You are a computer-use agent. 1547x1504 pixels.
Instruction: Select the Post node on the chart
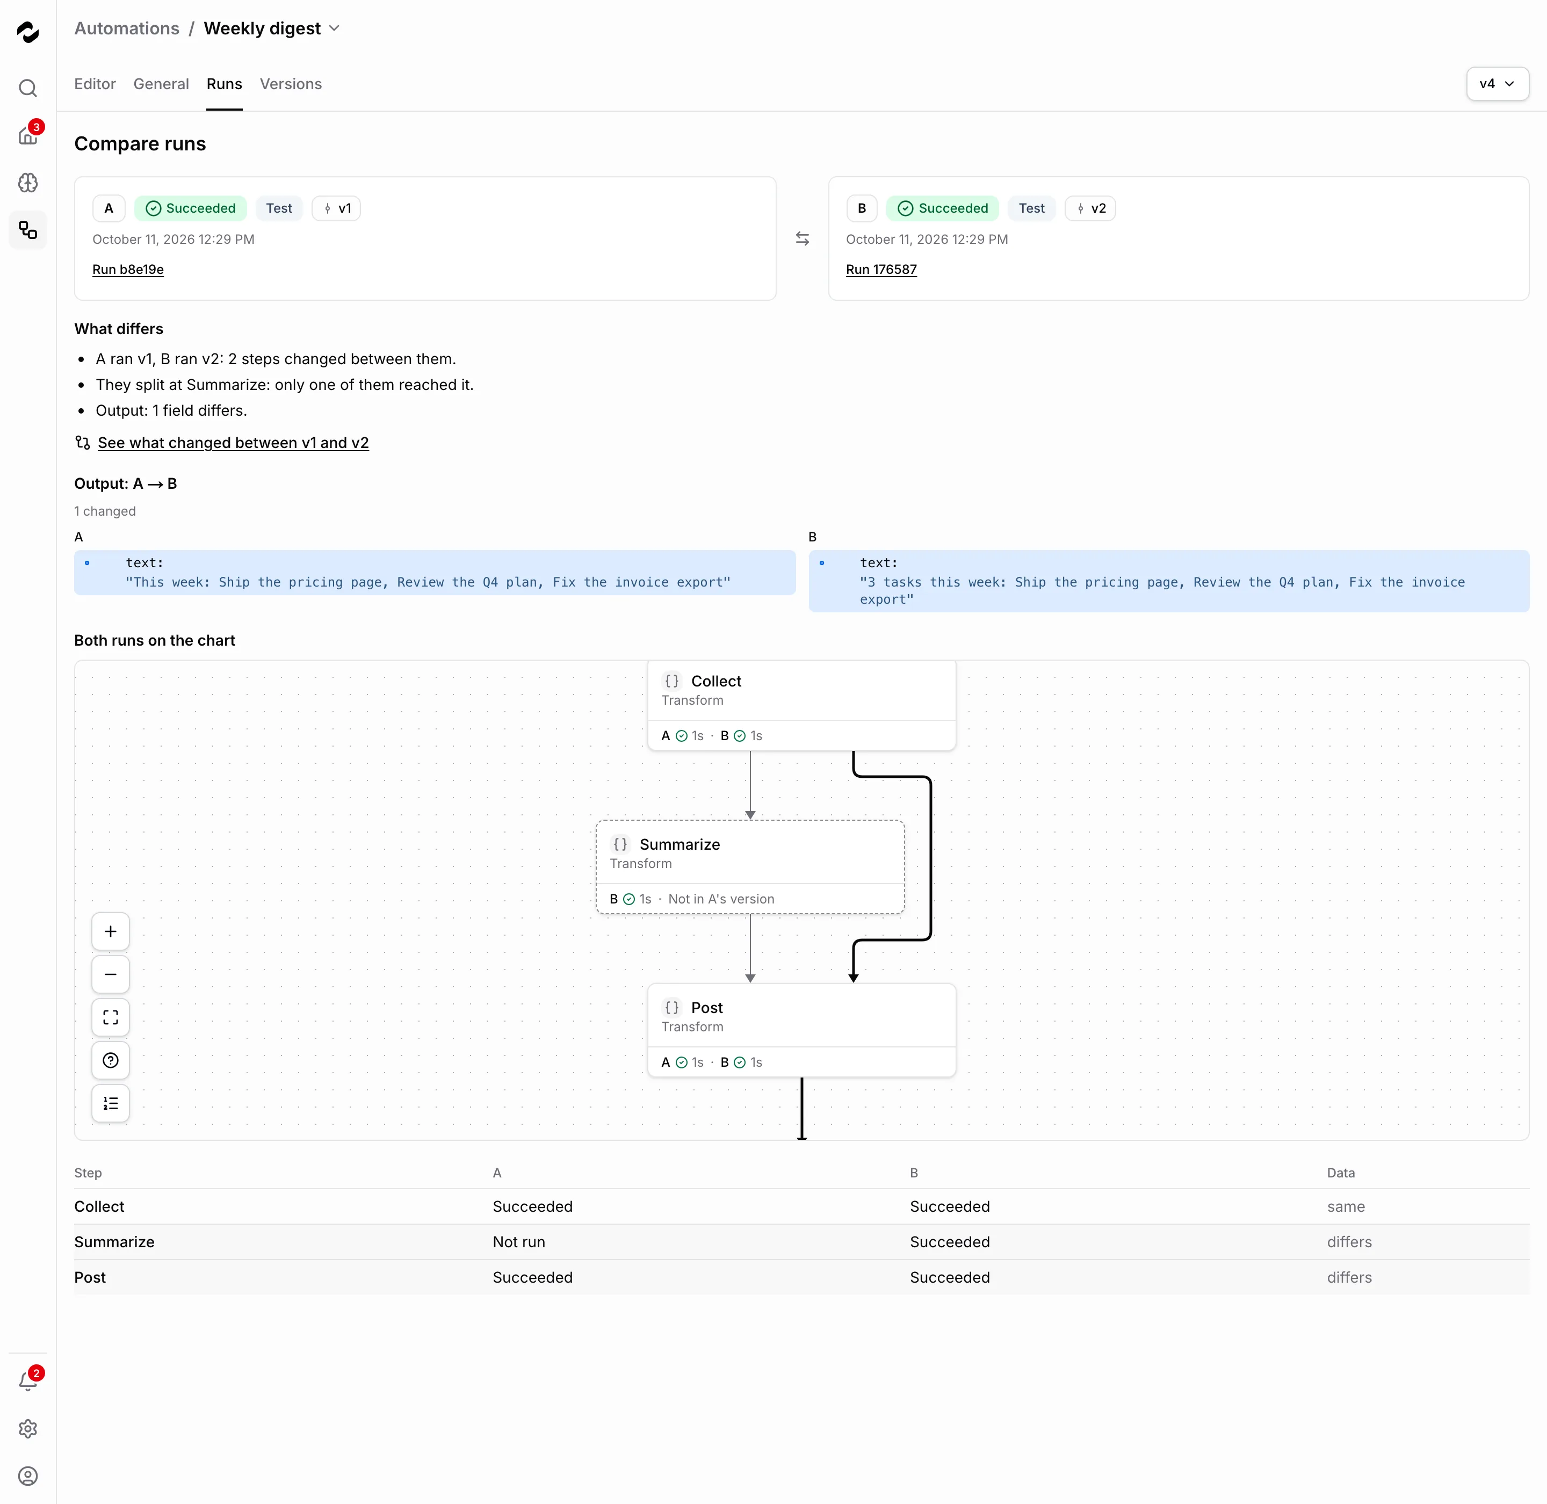(x=801, y=1030)
